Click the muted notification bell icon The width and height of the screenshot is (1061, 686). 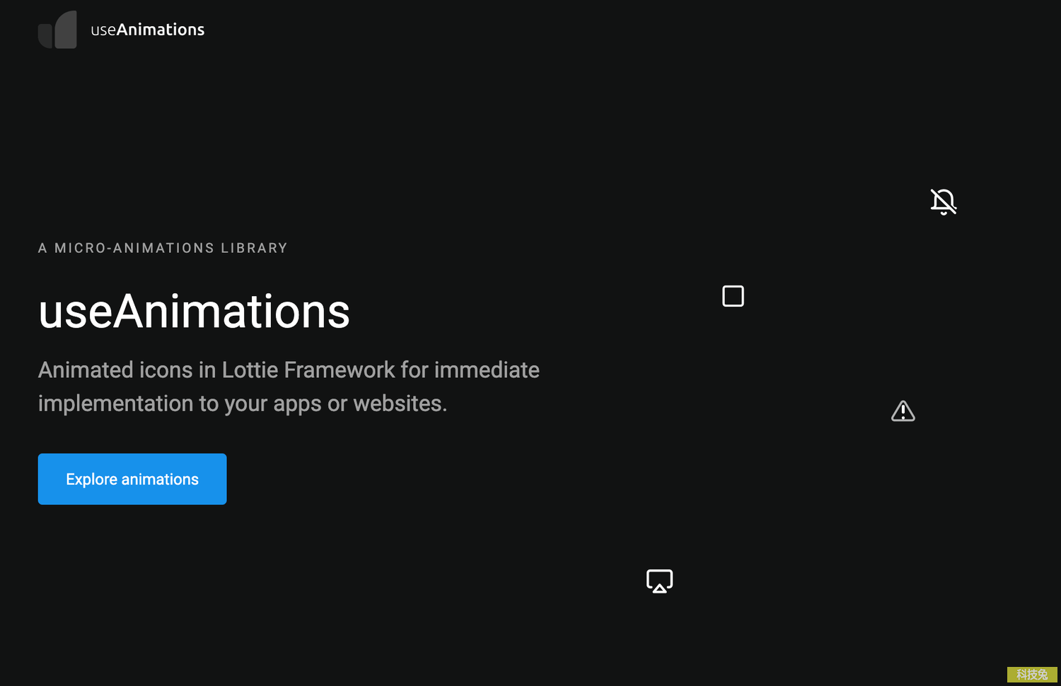point(944,202)
